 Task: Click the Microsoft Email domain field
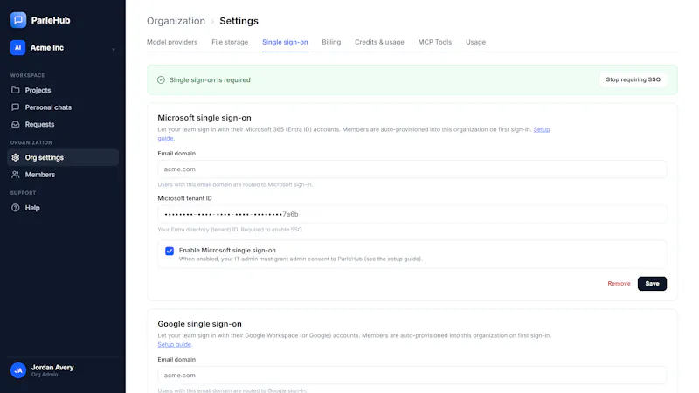point(412,169)
